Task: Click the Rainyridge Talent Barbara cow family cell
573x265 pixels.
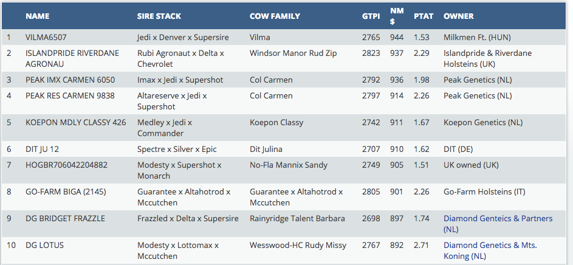Action: [297, 219]
